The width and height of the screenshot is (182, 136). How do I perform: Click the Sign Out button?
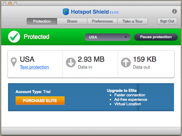coord(167,21)
